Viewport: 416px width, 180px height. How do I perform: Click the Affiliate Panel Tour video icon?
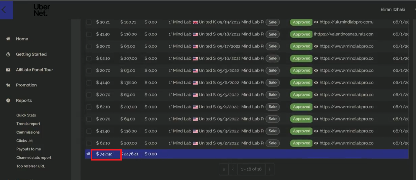pos(8,70)
